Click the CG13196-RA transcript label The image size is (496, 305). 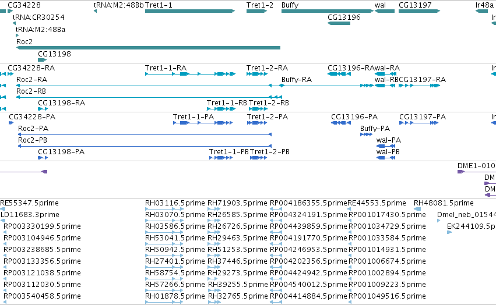click(351, 68)
